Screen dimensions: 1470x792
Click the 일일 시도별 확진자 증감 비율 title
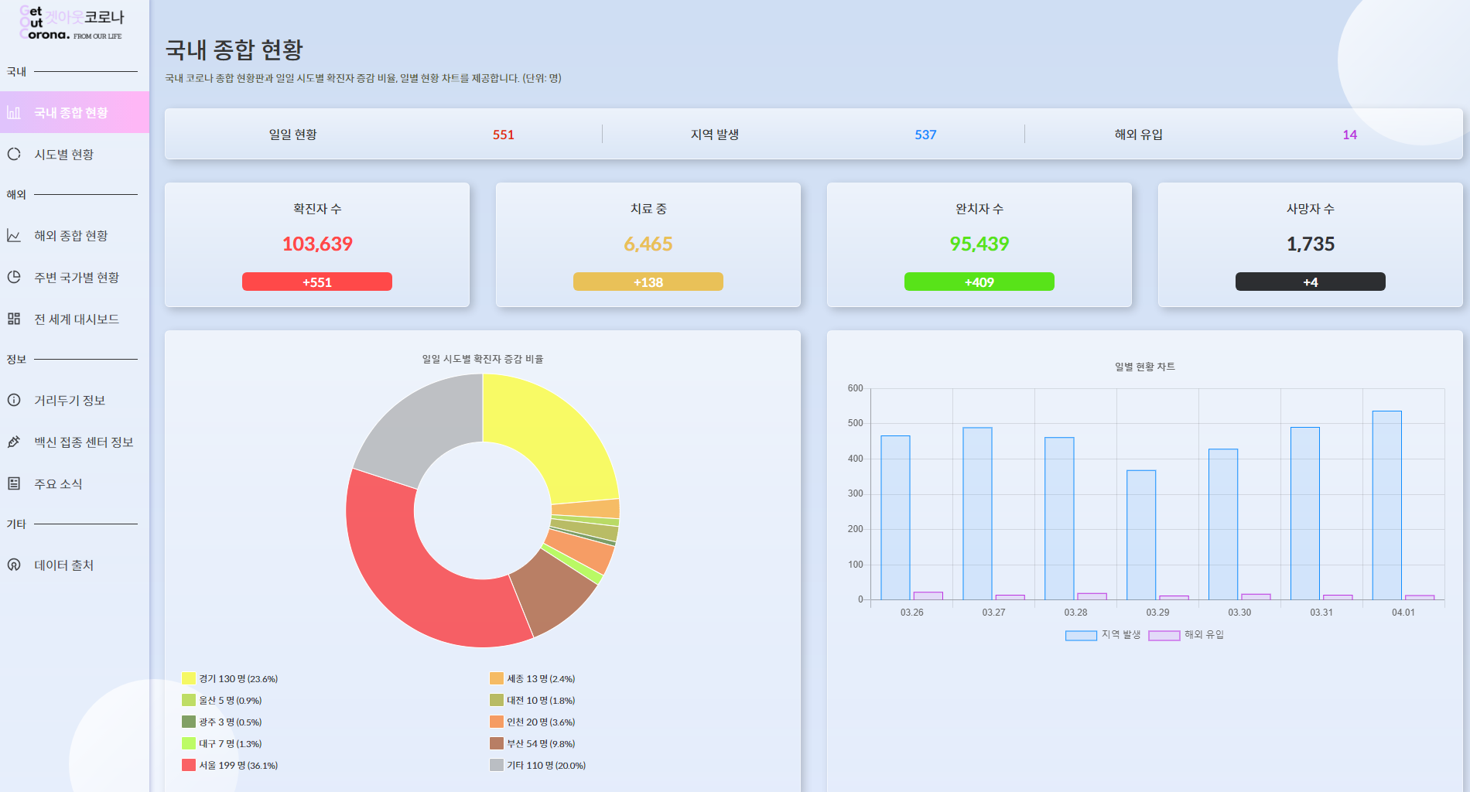coord(483,359)
